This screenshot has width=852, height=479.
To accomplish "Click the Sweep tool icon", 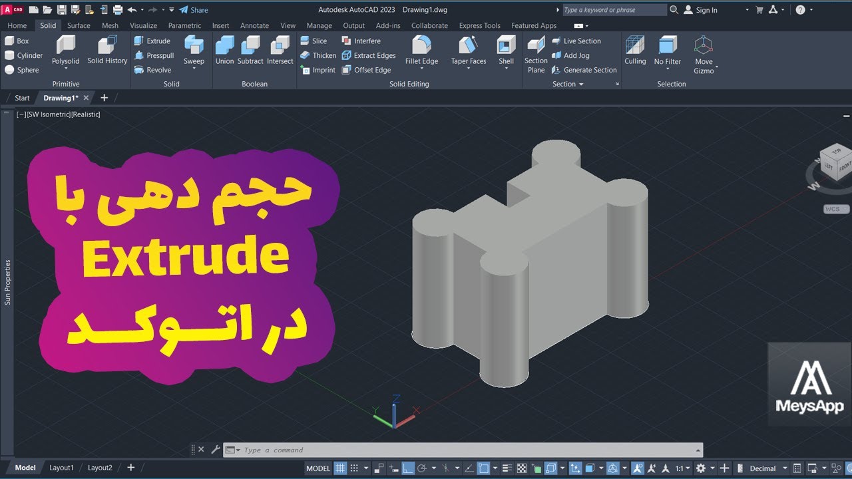I will click(x=194, y=45).
